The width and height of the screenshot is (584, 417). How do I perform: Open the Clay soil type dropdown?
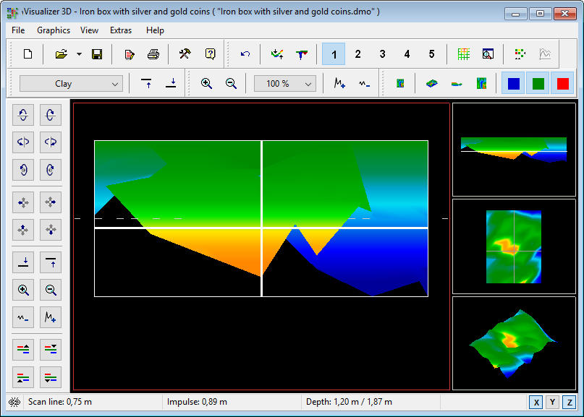tap(71, 84)
